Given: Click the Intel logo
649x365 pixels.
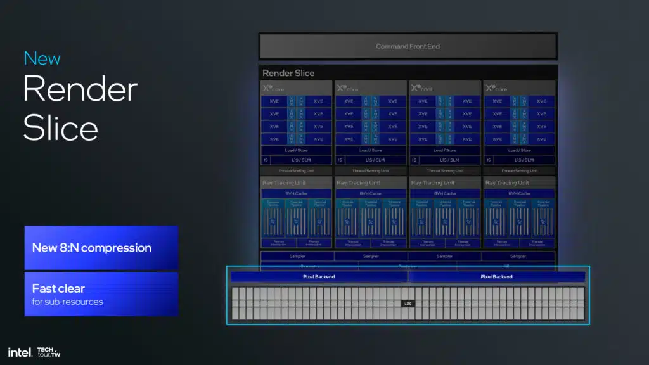Looking at the screenshot, I should [20, 352].
